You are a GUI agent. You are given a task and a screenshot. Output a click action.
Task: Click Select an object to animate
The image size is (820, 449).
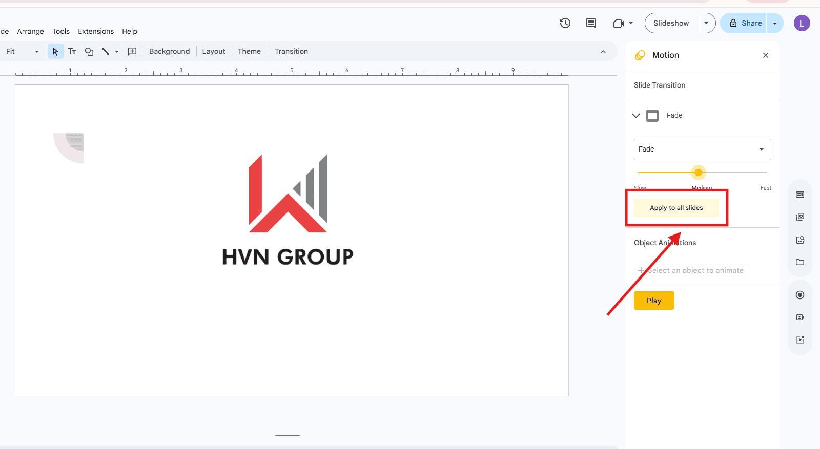692,270
